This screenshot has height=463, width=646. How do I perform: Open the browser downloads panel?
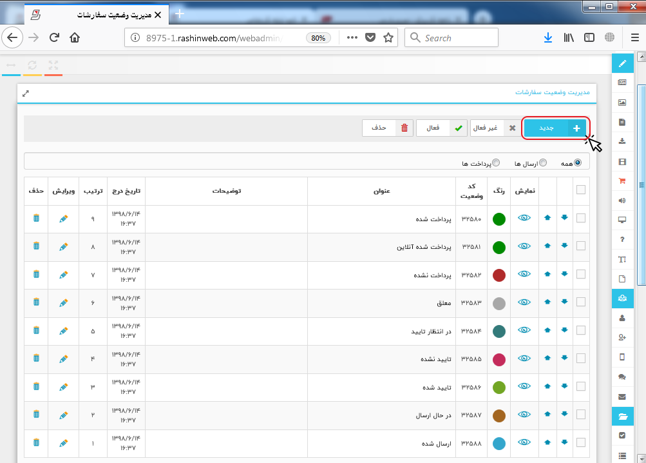pyautogui.click(x=548, y=37)
